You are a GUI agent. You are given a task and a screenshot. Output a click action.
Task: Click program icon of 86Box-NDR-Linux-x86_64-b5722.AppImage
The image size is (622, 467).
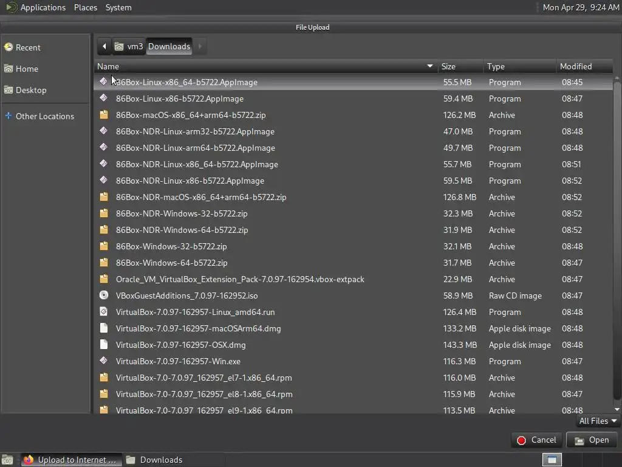(x=103, y=164)
